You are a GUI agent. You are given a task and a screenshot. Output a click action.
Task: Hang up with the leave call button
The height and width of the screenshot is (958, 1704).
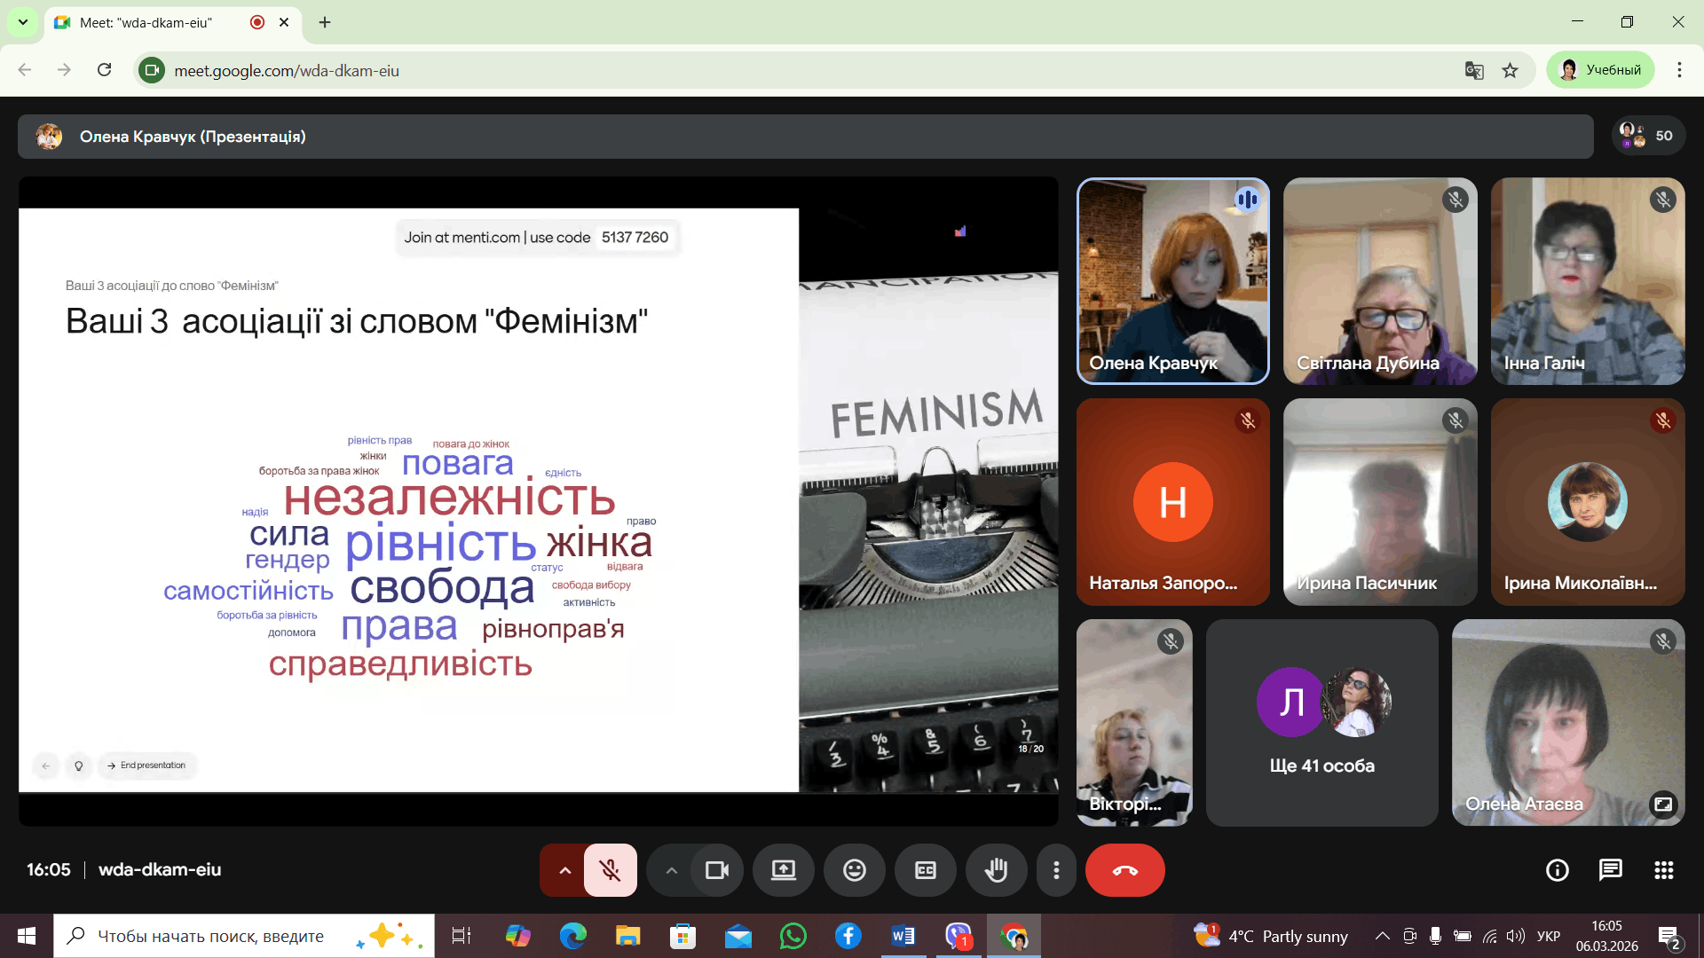(x=1124, y=870)
